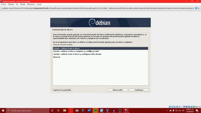201x113 pixels.
Task: Click the Continuar button
Action: (139, 90)
